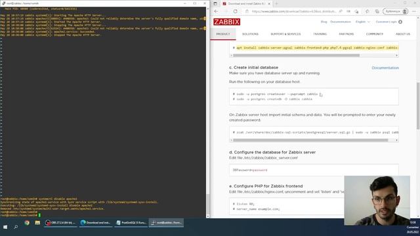
Task: Open the Windows Start menu
Action: click(5, 227)
